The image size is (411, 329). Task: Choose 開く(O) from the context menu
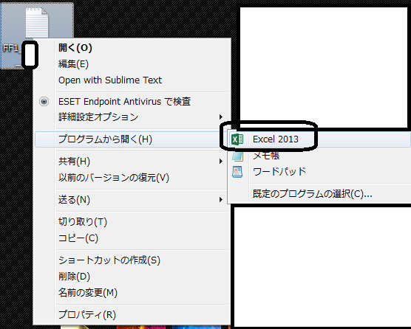tap(132, 48)
